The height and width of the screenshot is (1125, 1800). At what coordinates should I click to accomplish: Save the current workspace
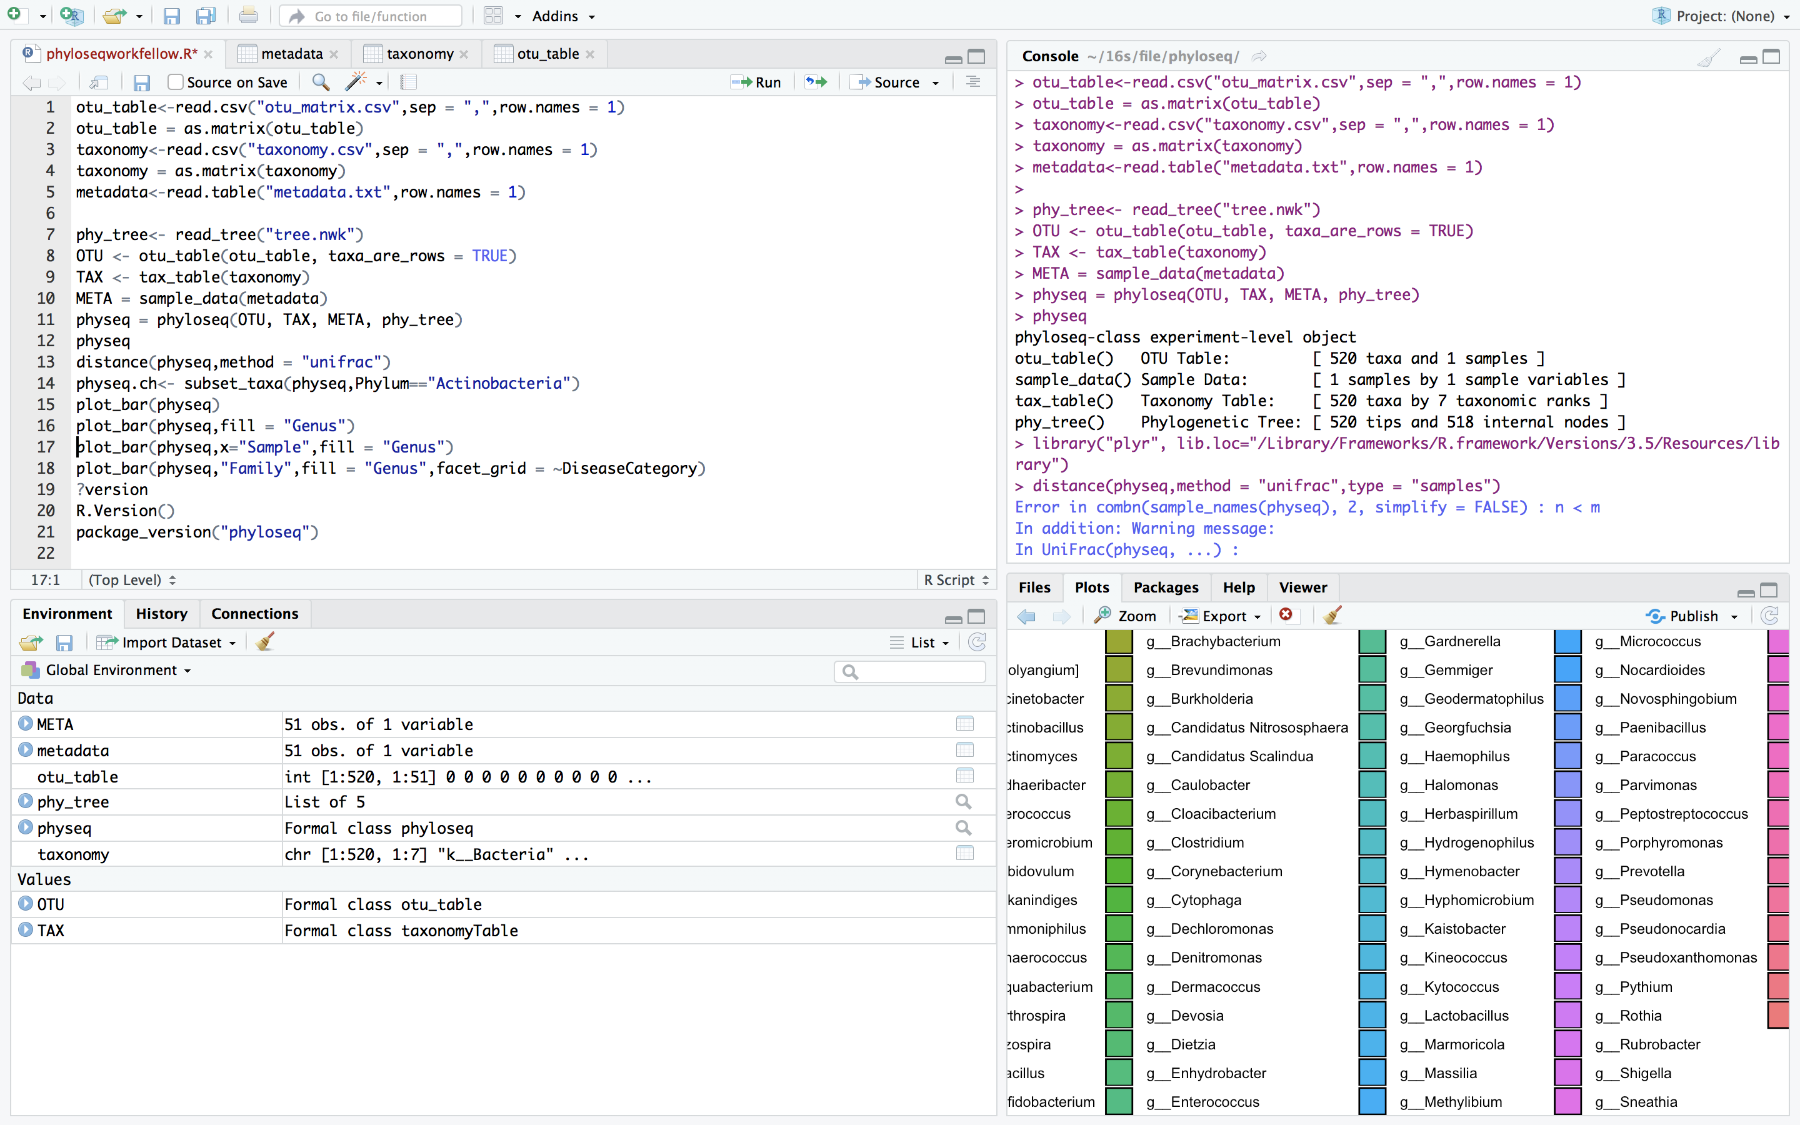click(x=64, y=641)
